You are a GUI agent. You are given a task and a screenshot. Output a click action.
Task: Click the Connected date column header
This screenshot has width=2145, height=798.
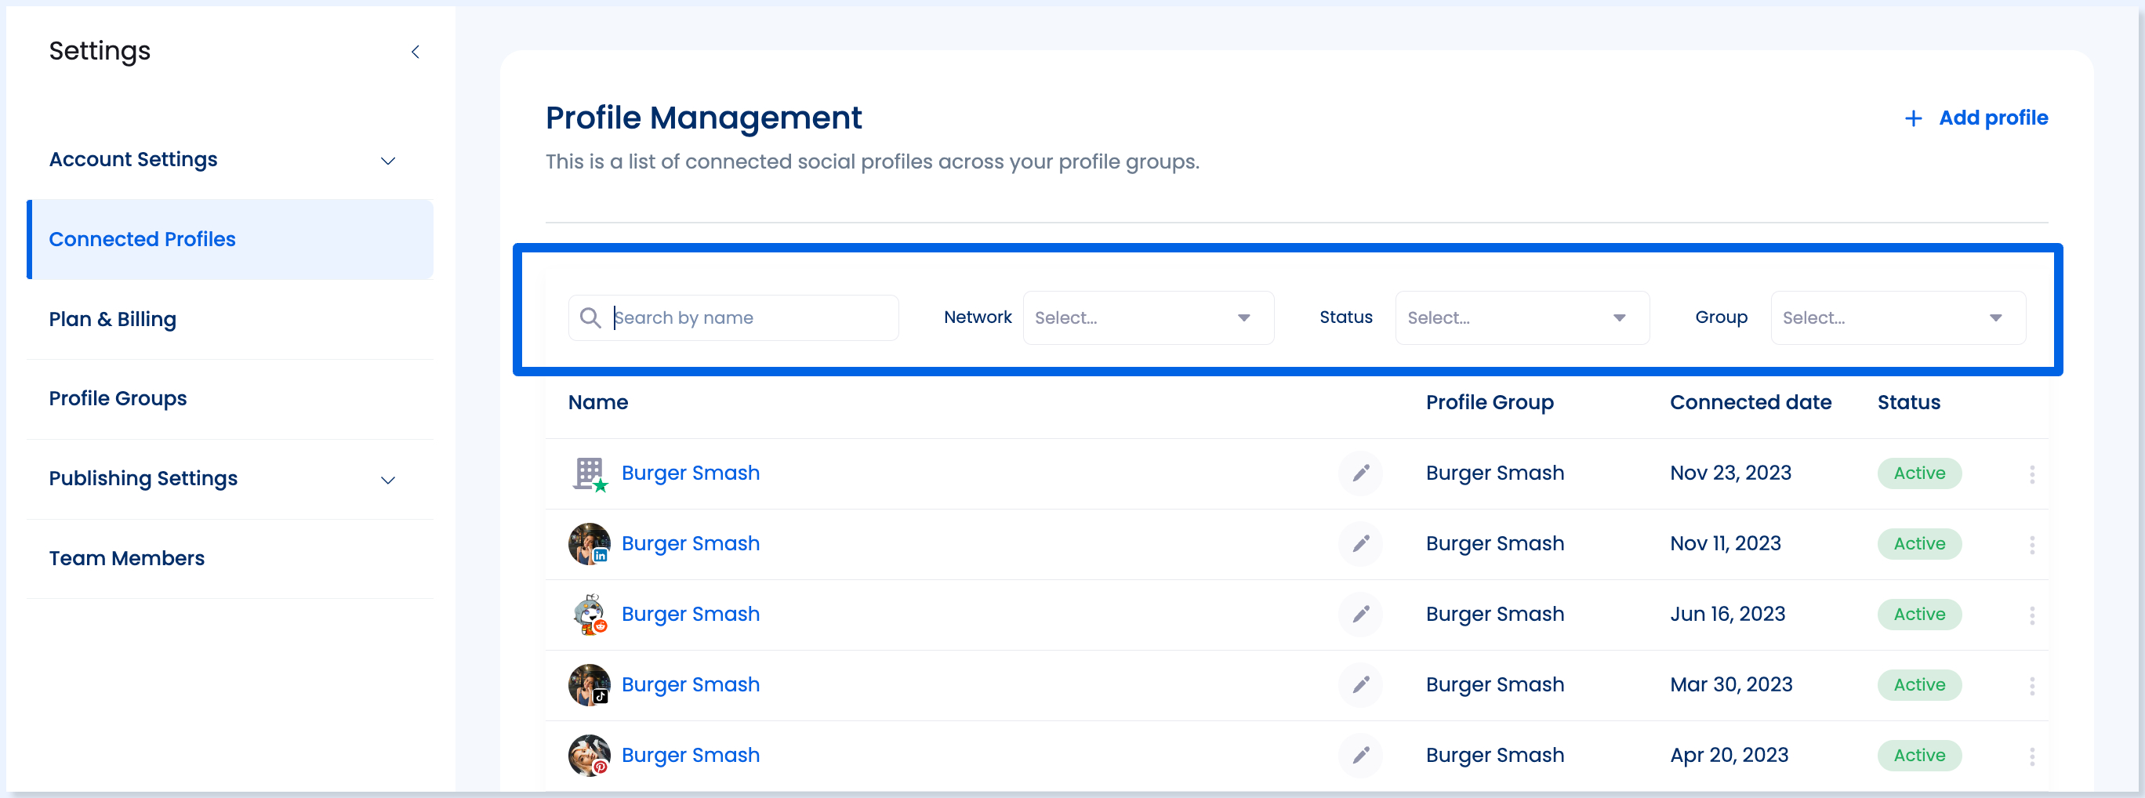1751,402
